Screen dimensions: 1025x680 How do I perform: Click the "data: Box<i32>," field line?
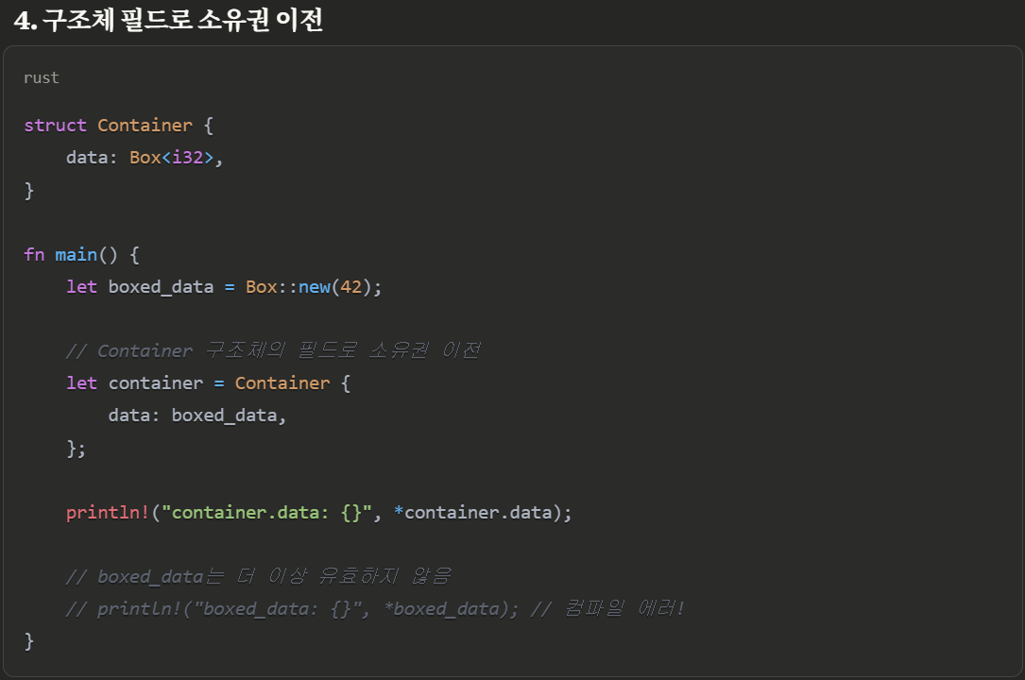coord(145,158)
